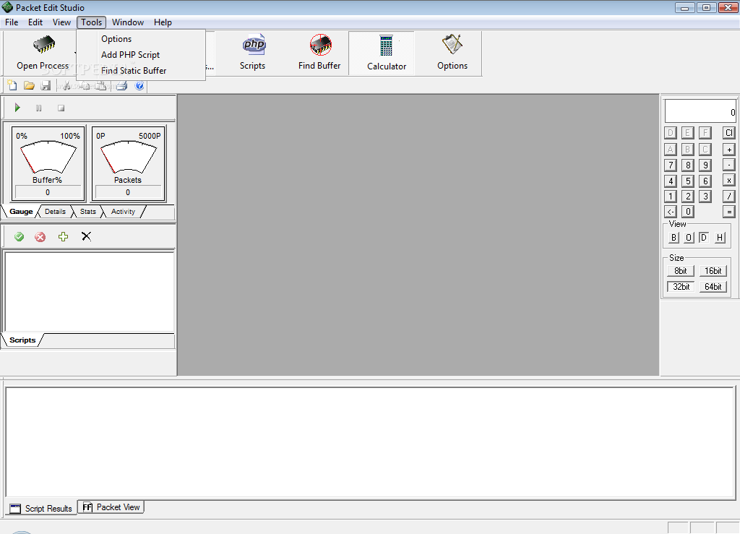740x534 pixels.
Task: Select the Scripts tab in left panel
Action: [x=22, y=340]
